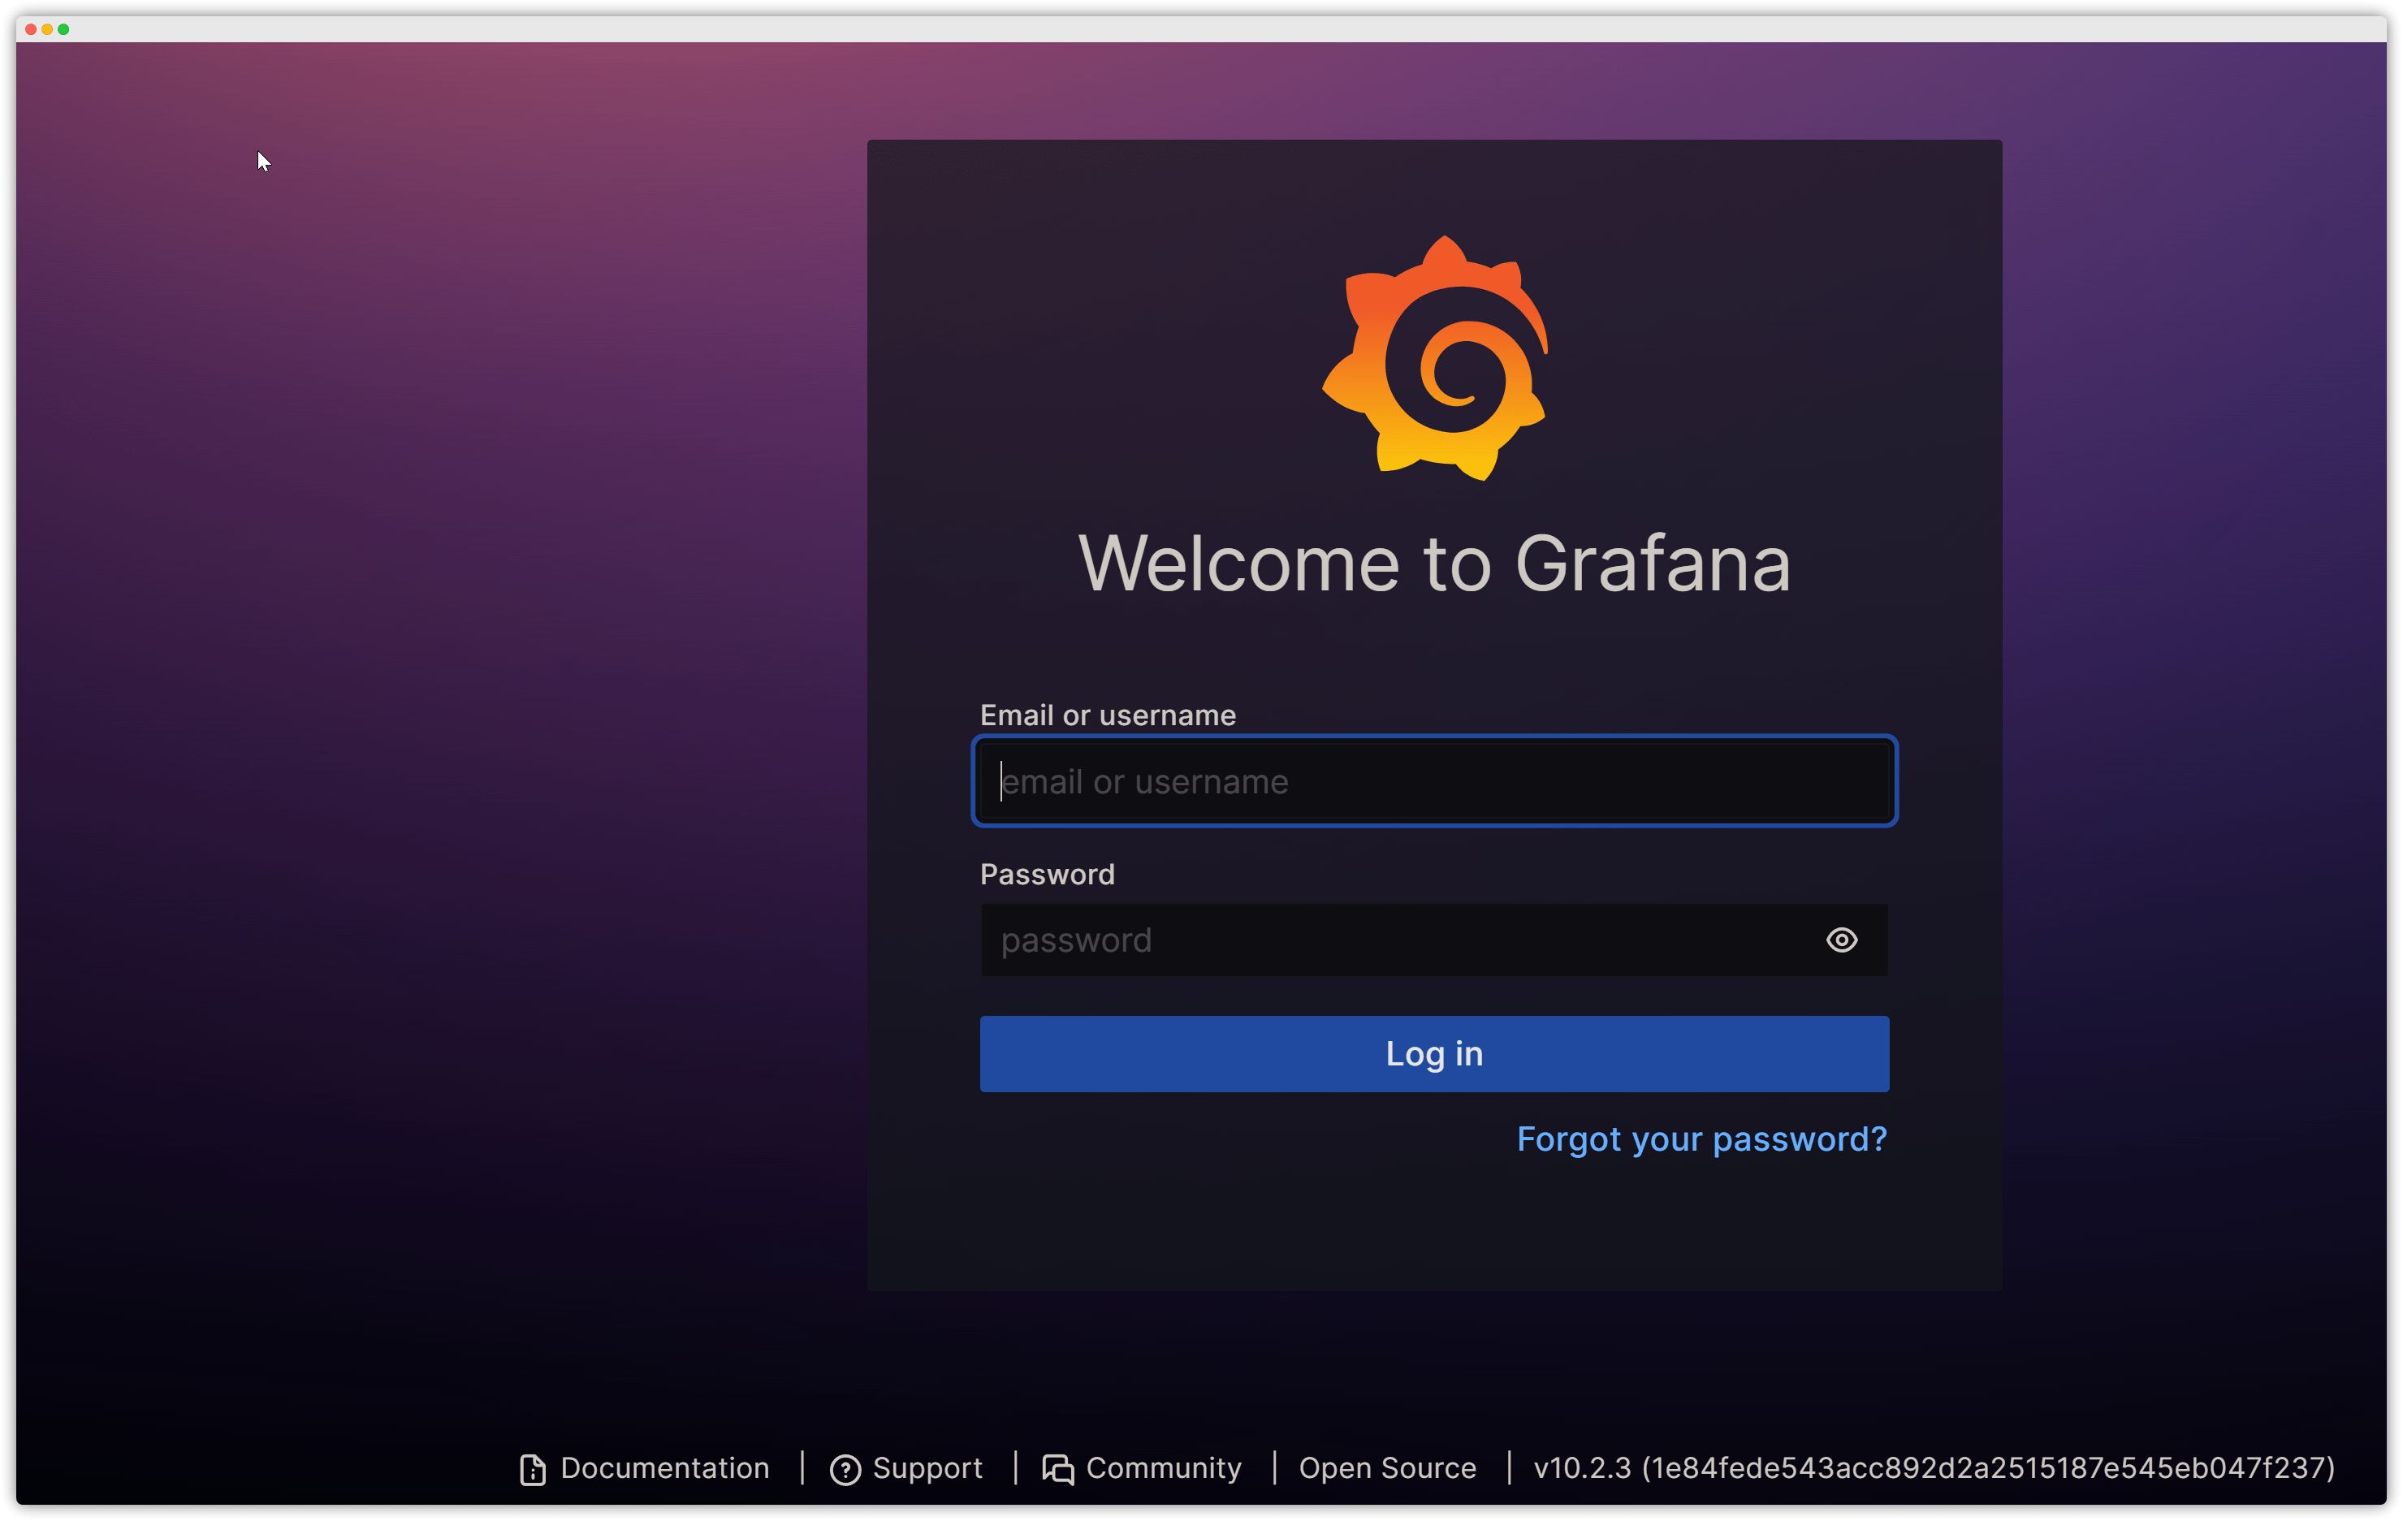Image resolution: width=2403 pixels, height=1521 pixels.
Task: Click into the password input field
Action: coord(1434,939)
